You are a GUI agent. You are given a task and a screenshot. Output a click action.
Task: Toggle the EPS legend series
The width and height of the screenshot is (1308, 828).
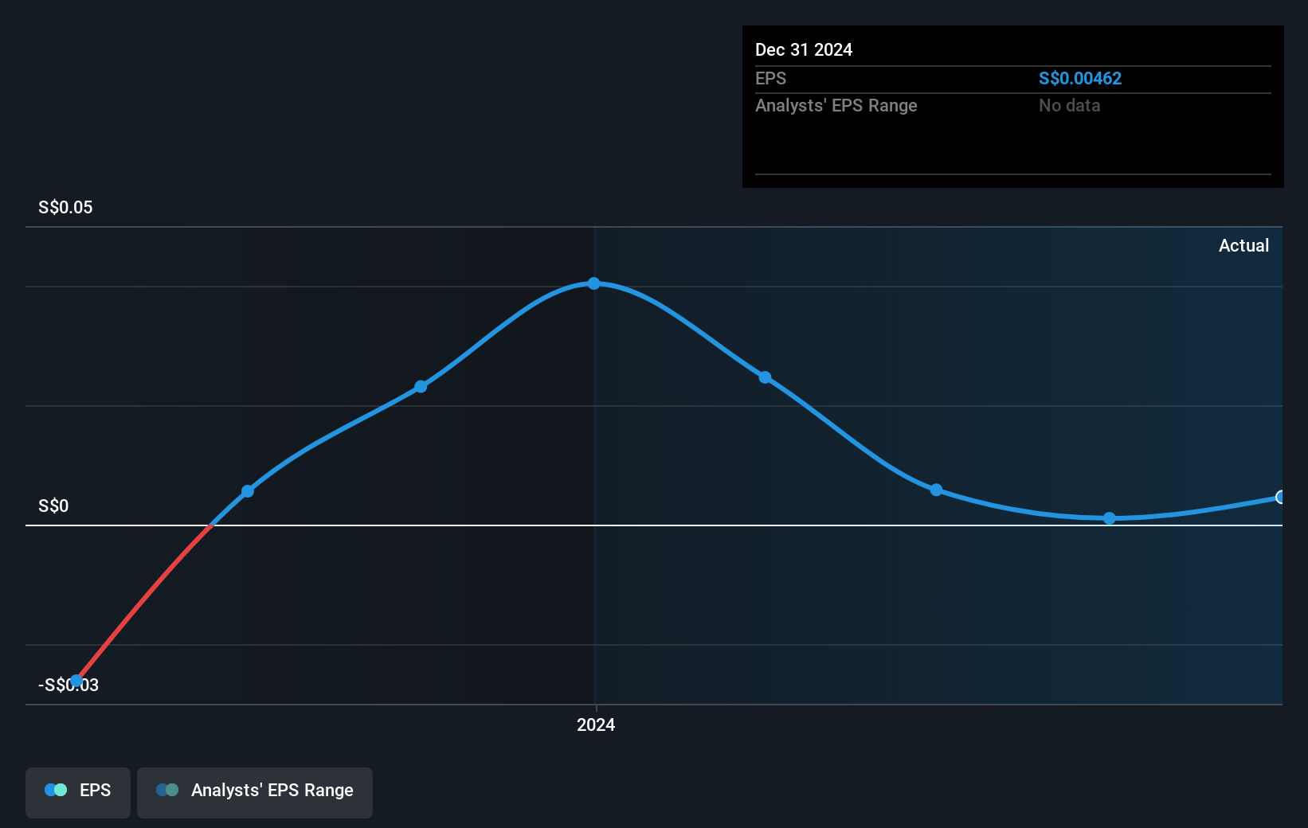pyautogui.click(x=78, y=792)
